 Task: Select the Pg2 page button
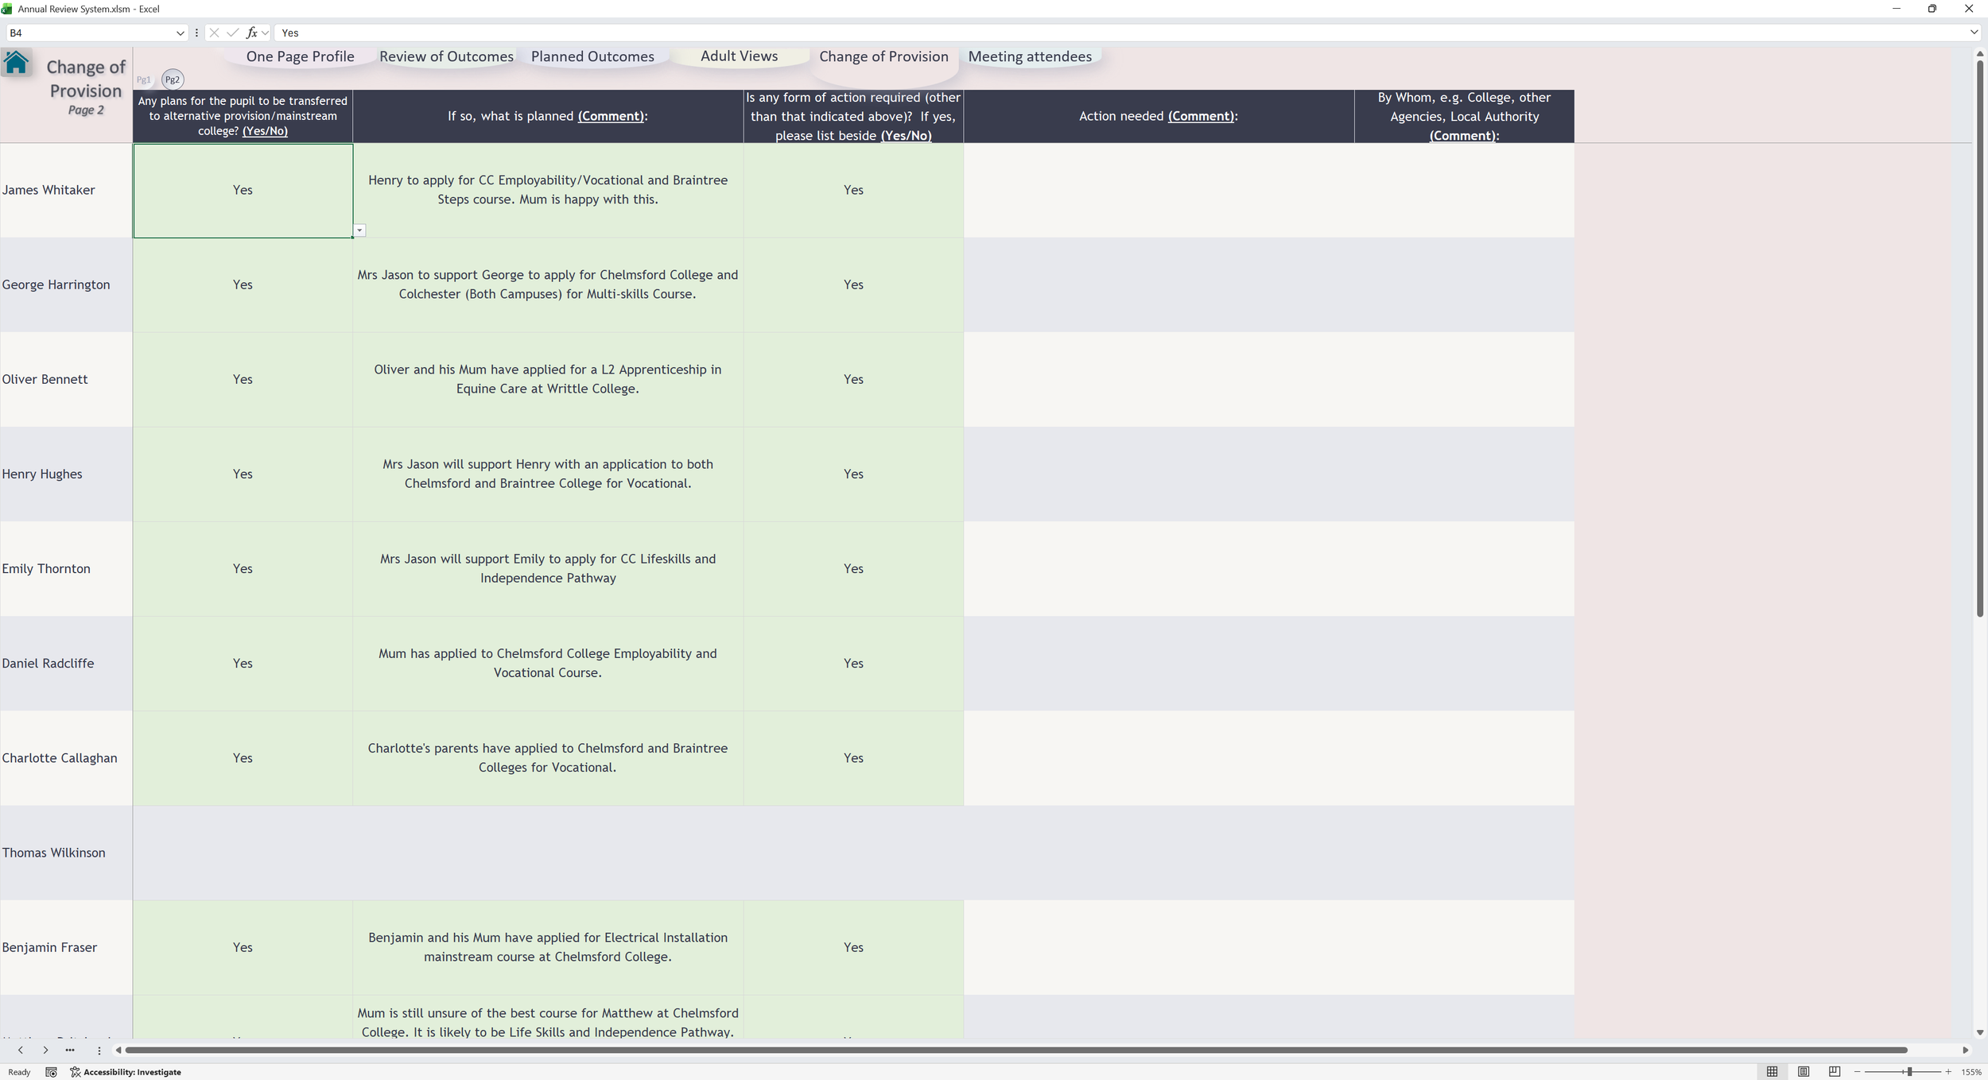(x=173, y=79)
